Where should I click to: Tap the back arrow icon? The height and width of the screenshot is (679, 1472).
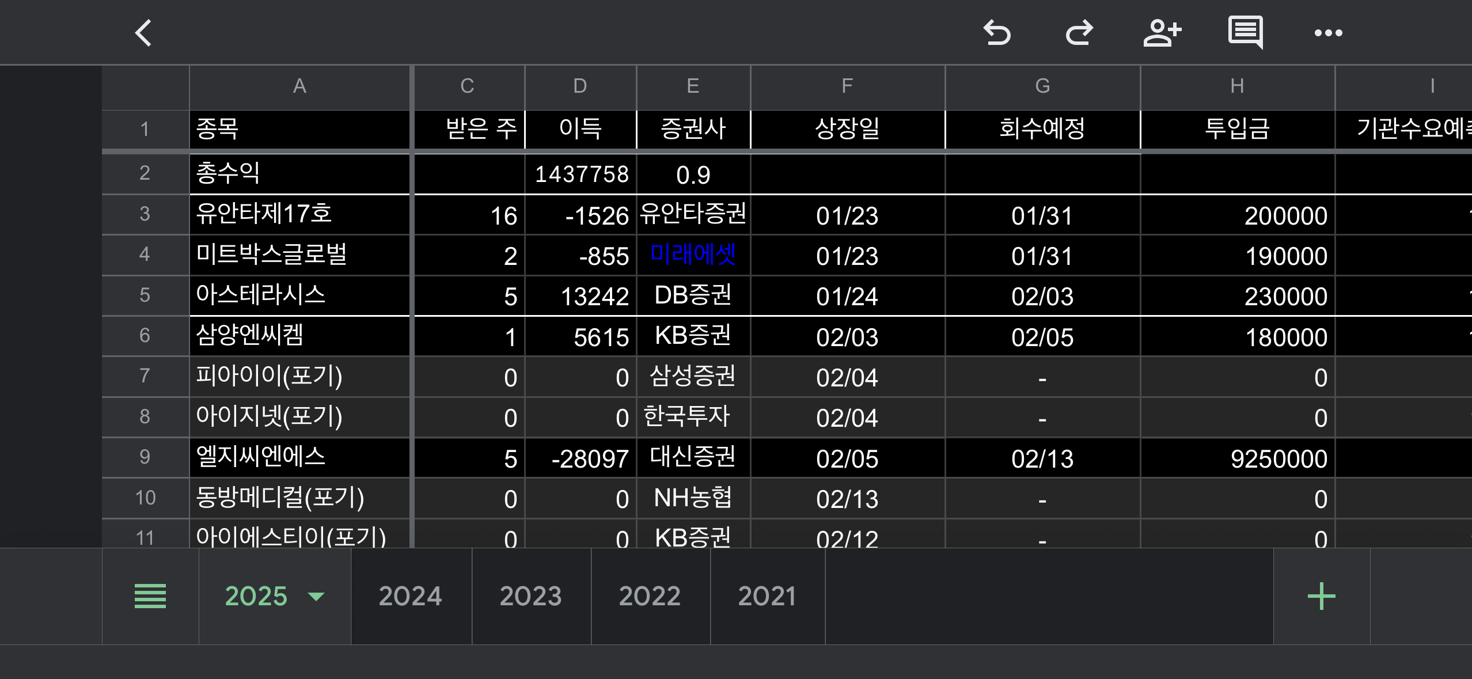tap(143, 33)
